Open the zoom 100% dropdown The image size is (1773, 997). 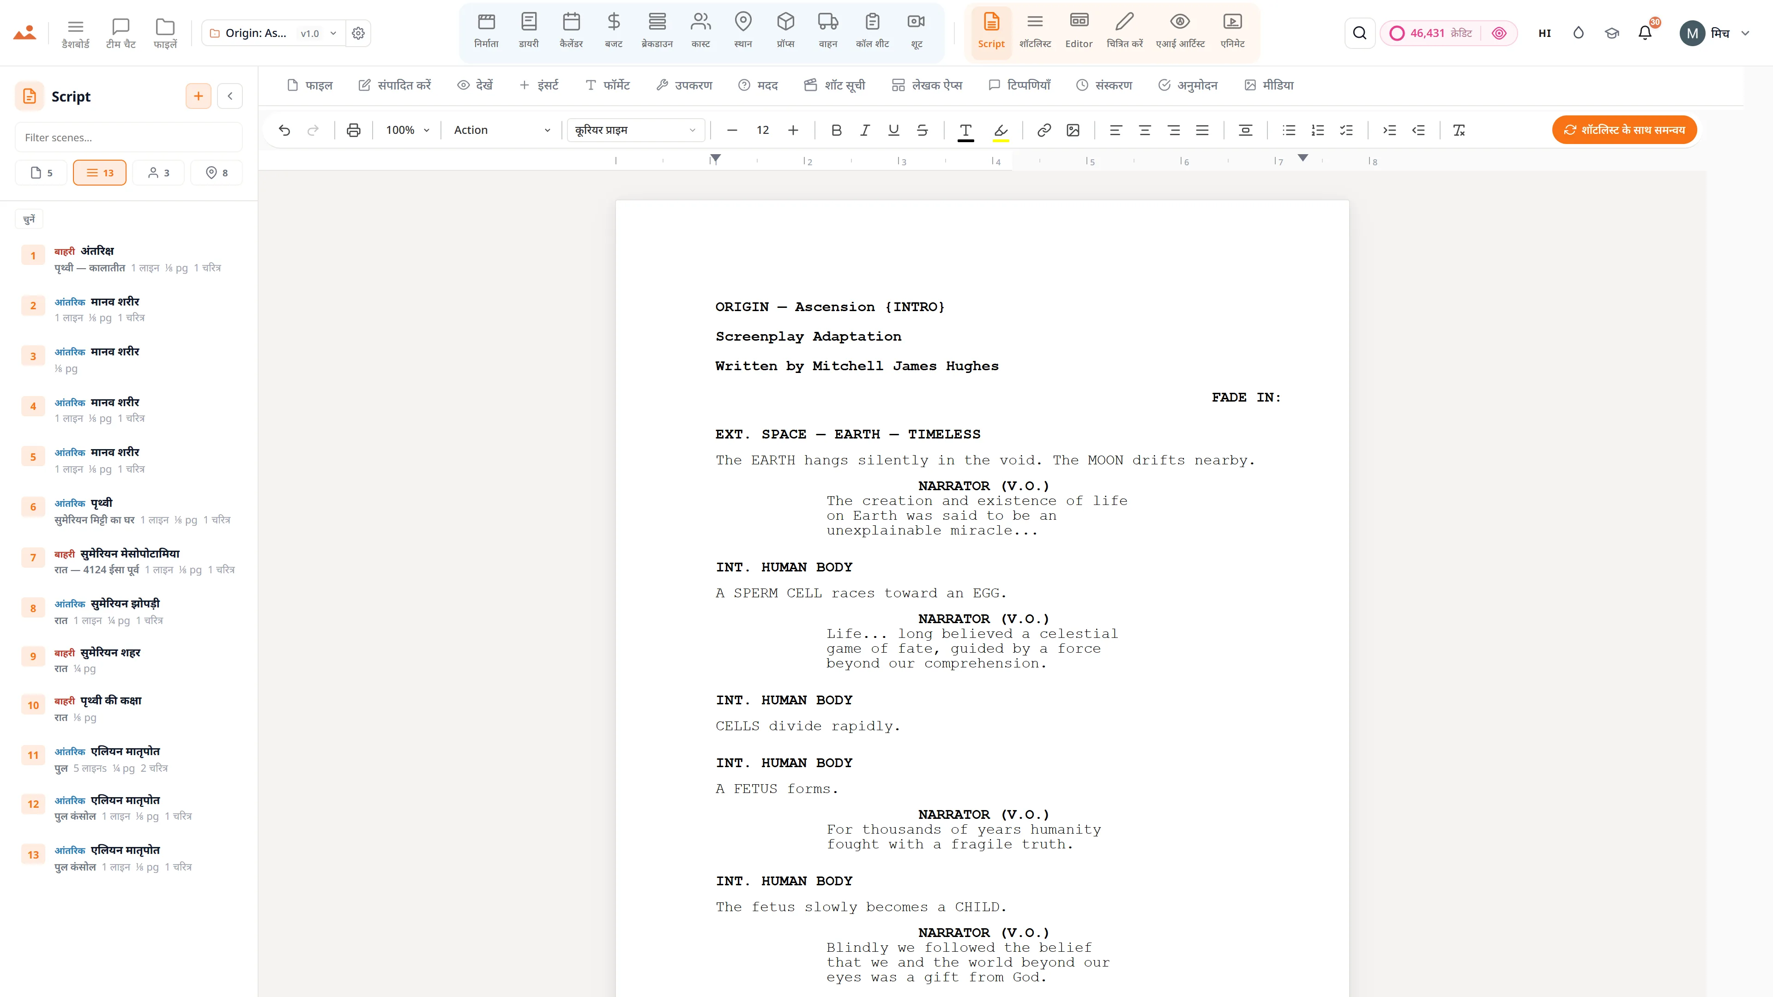pos(407,130)
